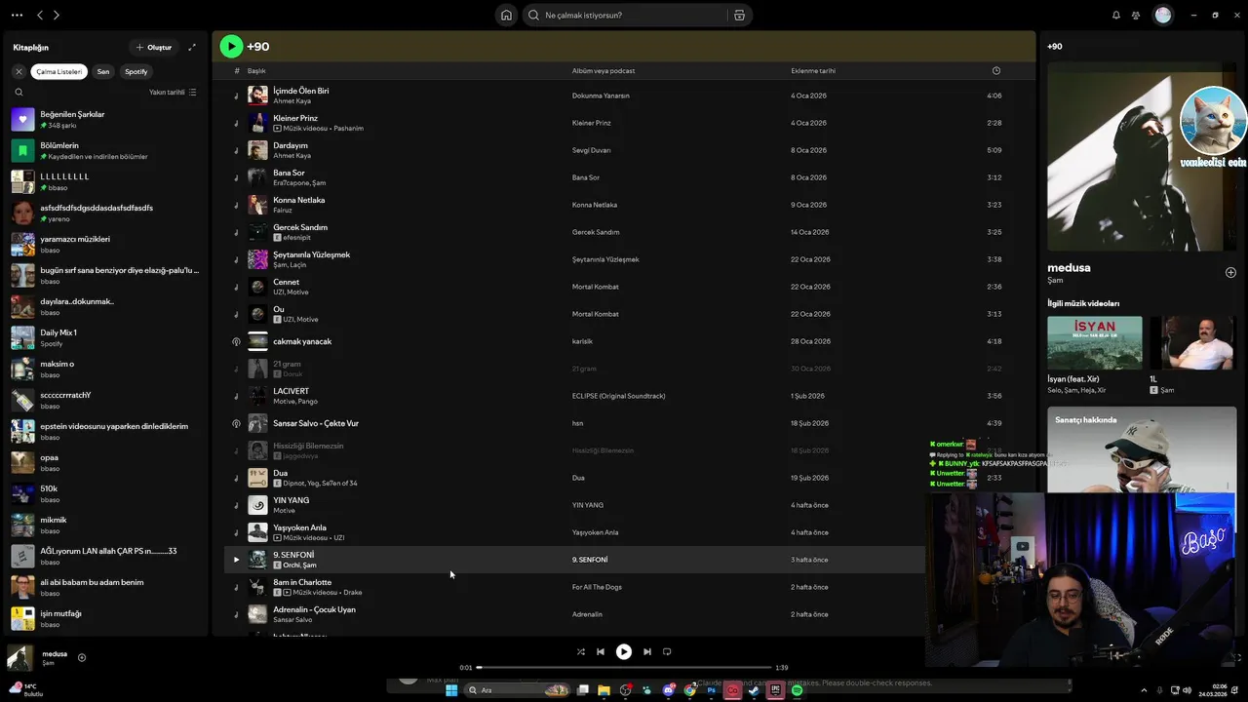Open the Windows Start menu
This screenshot has height=702, width=1248.
(x=451, y=690)
